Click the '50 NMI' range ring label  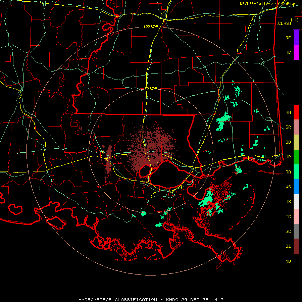[x=151, y=89]
